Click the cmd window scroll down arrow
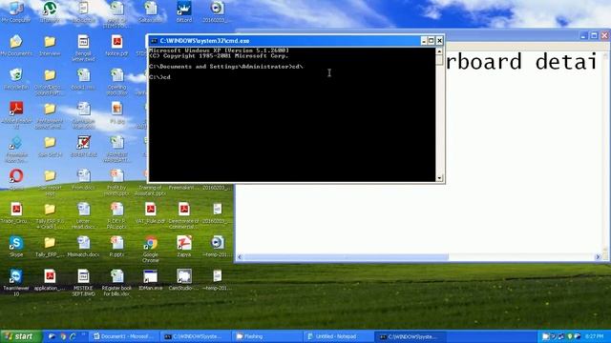 click(439, 178)
